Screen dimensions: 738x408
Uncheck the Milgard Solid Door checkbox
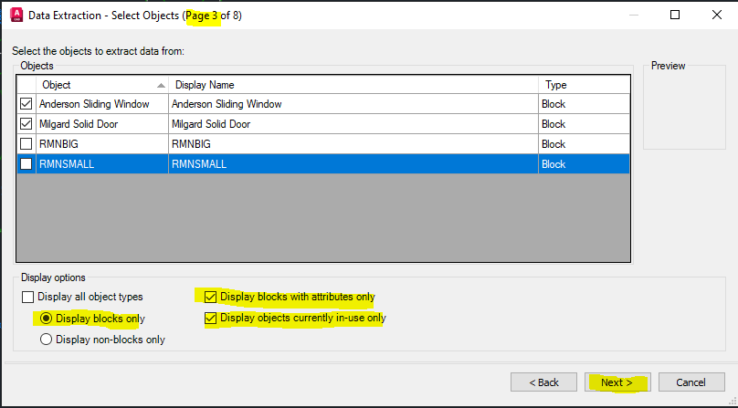coord(26,124)
